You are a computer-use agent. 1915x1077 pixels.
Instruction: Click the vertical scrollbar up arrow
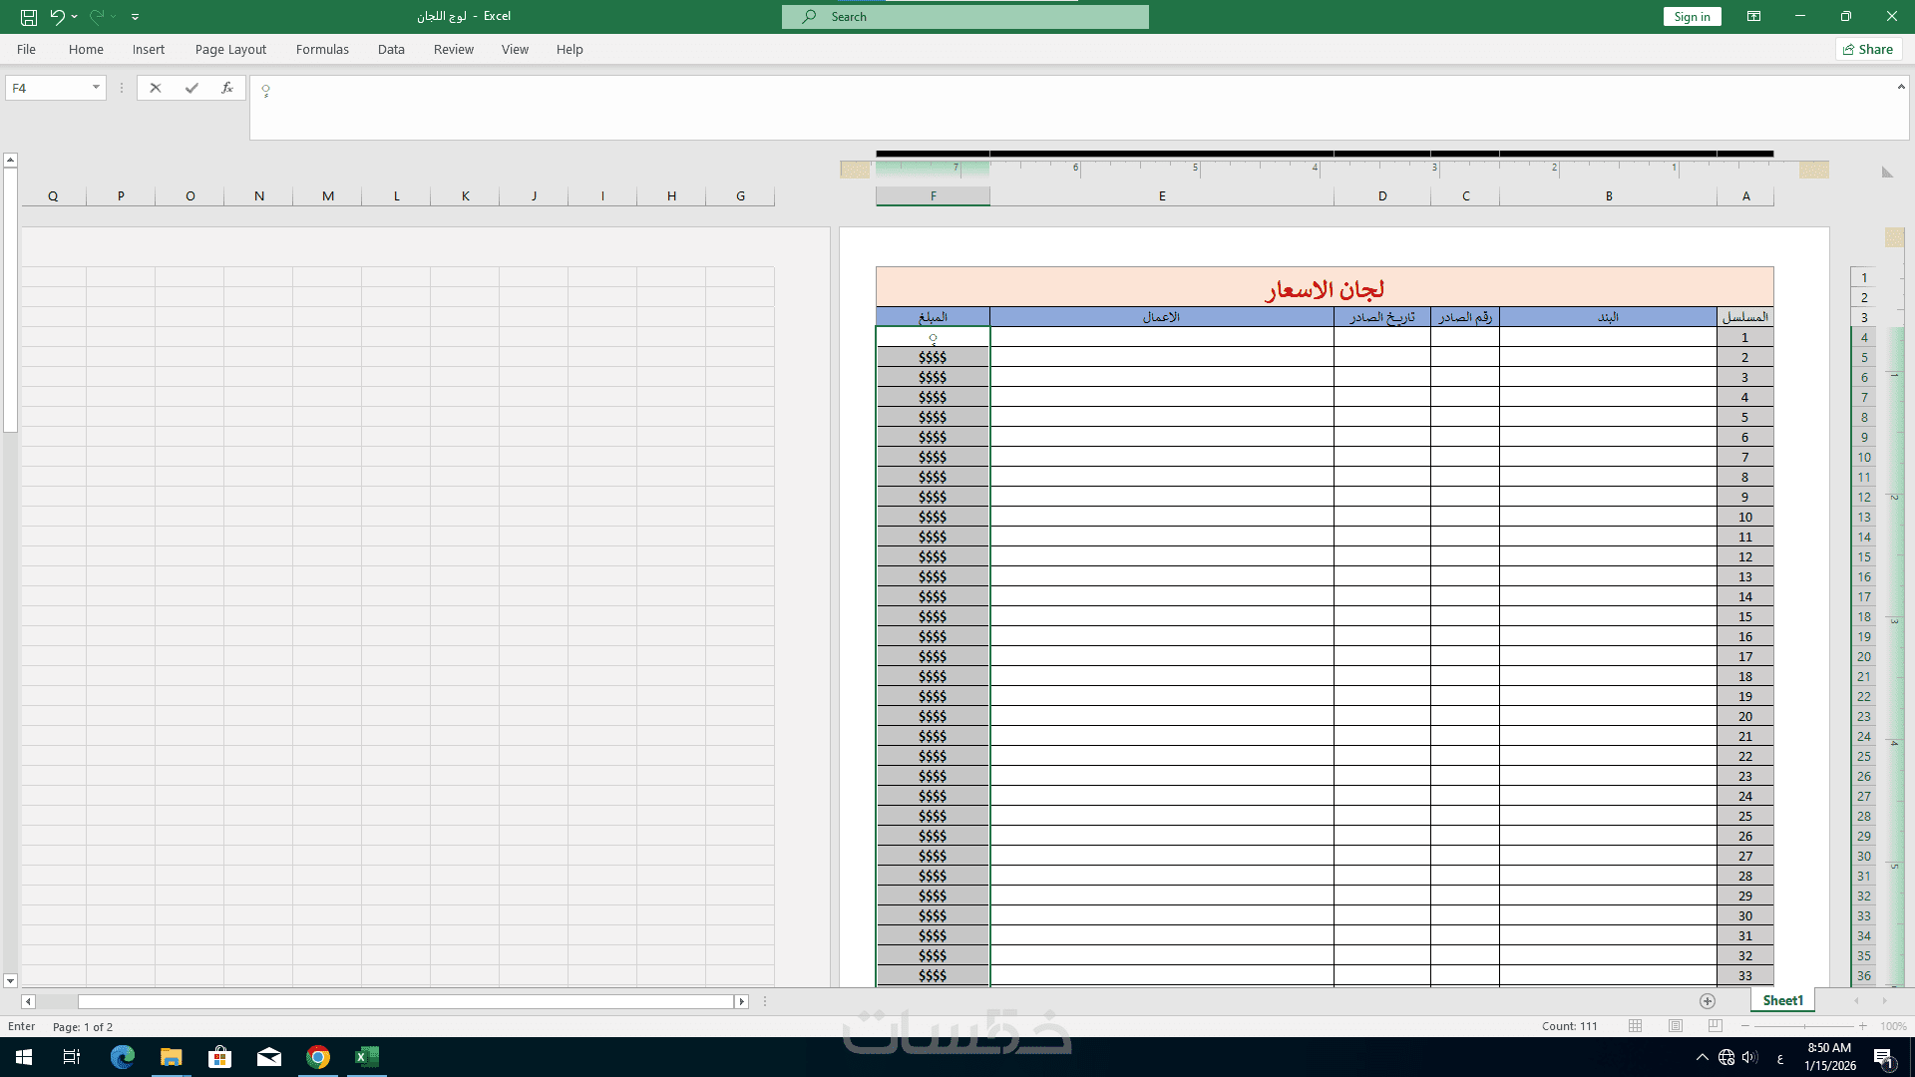(x=10, y=160)
